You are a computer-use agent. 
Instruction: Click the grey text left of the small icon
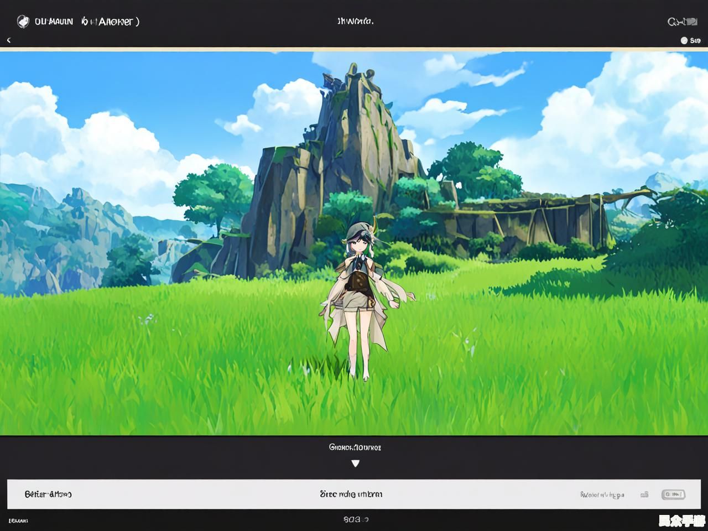[x=602, y=494]
